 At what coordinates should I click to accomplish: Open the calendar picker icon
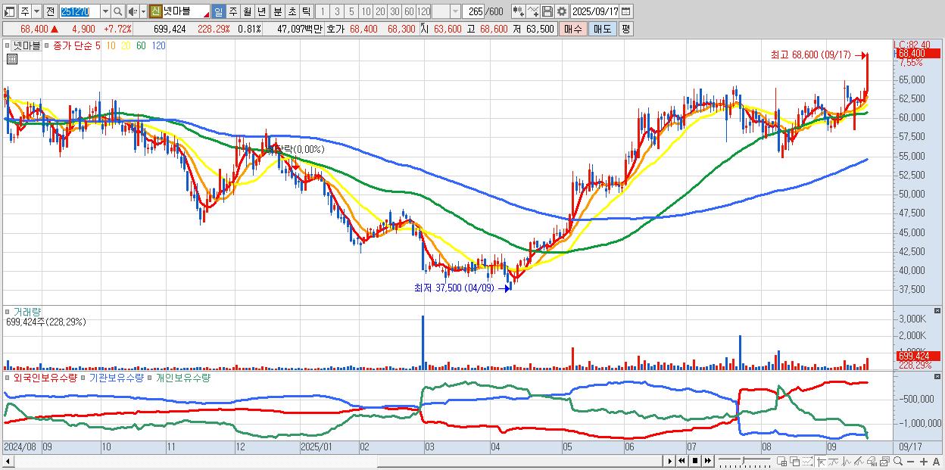point(627,11)
